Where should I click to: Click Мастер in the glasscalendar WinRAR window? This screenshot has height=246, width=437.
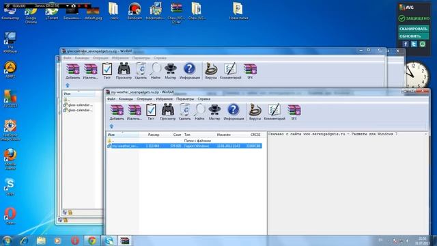pyautogui.click(x=170, y=71)
